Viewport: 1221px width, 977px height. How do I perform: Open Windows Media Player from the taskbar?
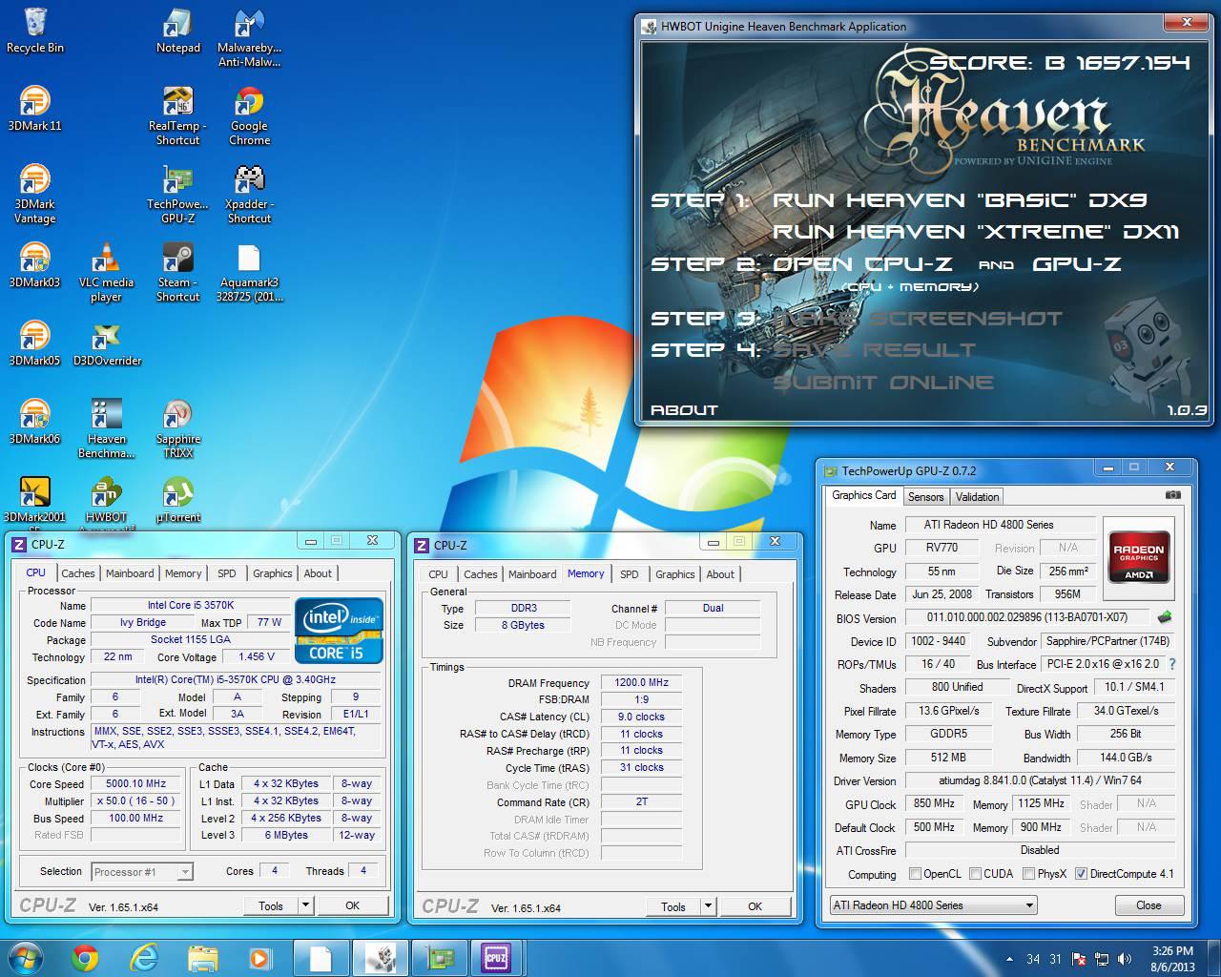259,957
